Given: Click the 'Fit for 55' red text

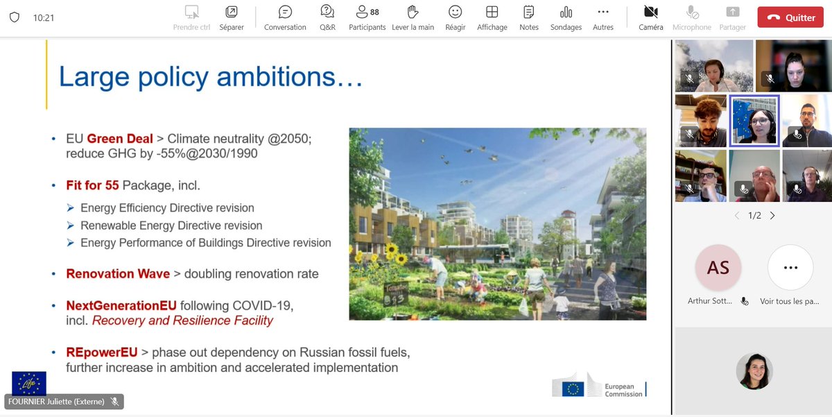Looking at the screenshot, I should tap(92, 185).
